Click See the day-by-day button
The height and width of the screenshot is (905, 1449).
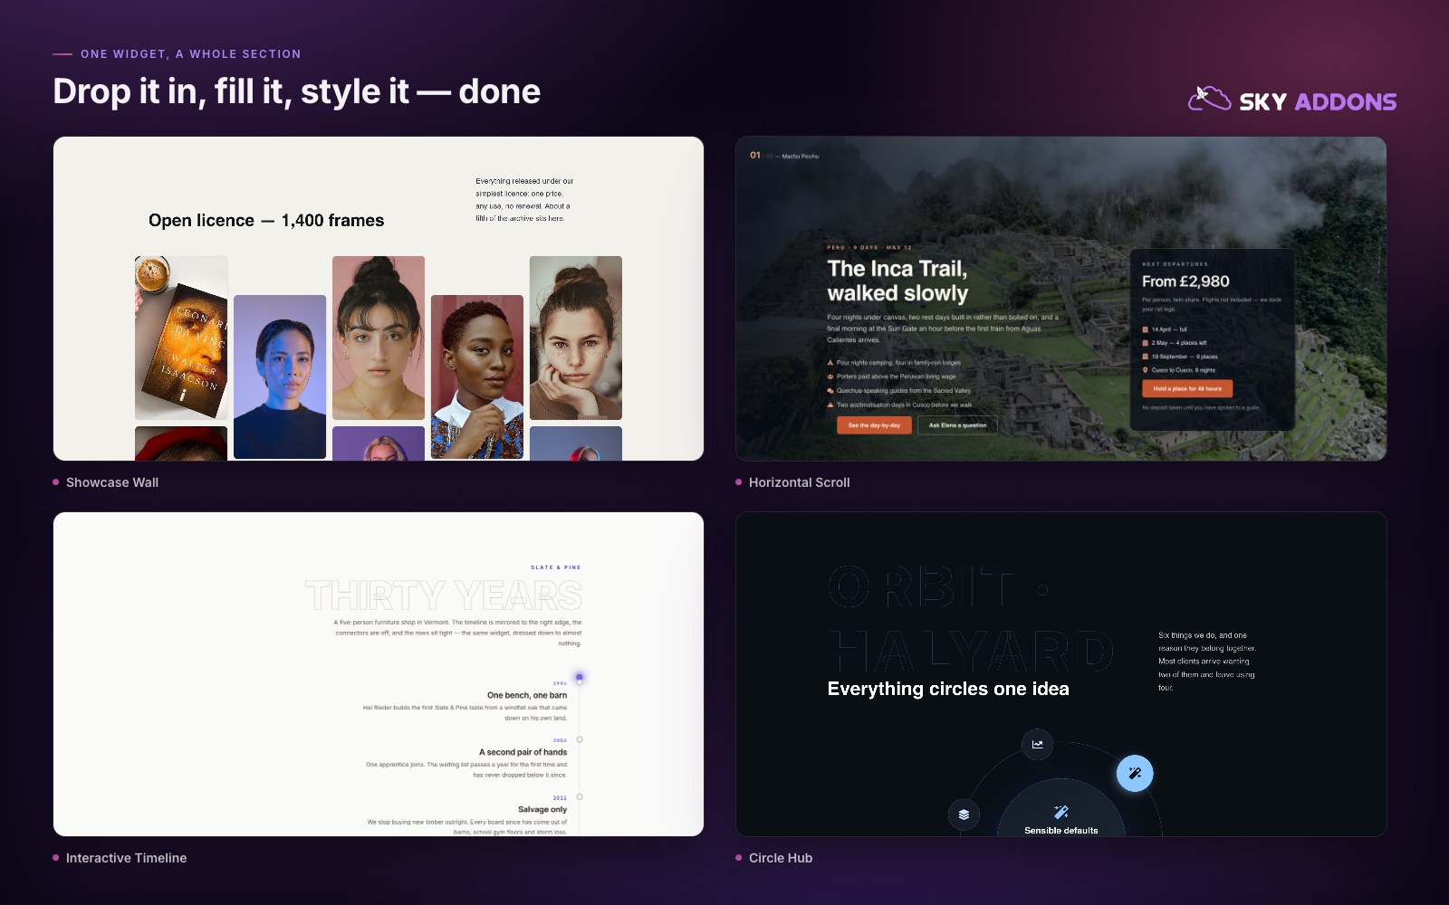874,425
